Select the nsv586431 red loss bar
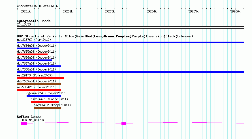This screenshot has width=252, height=139. tap(45, 102)
